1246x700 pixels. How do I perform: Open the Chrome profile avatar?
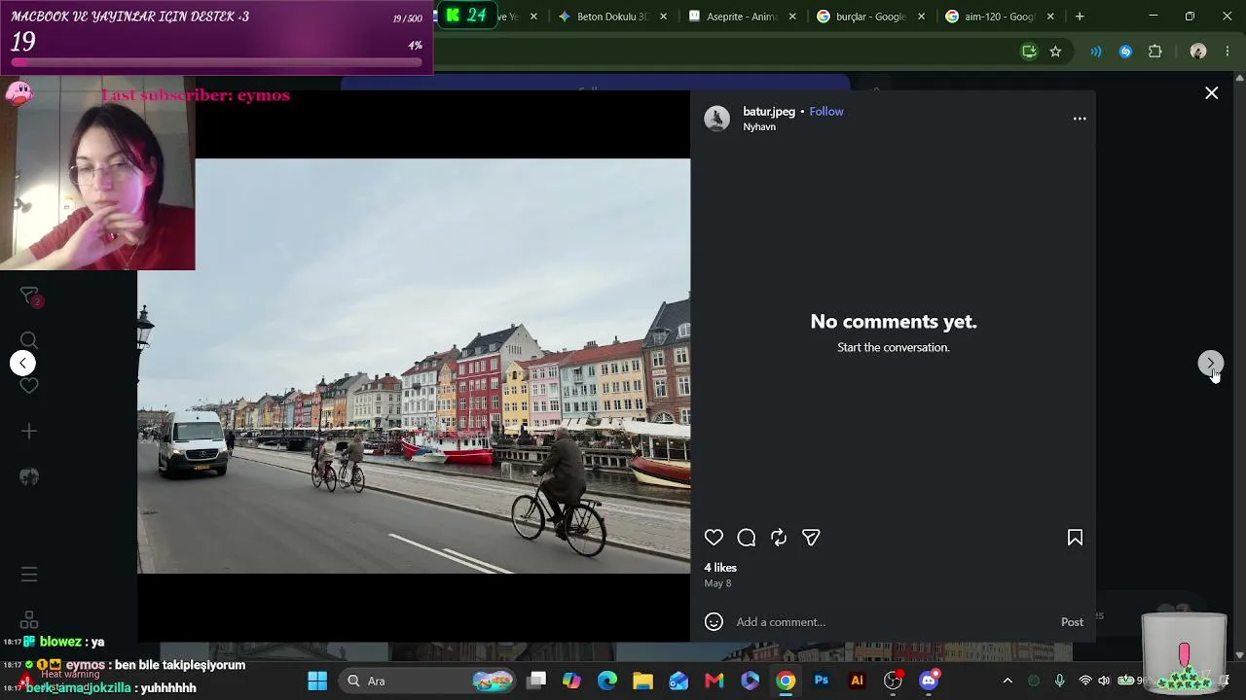1198,52
